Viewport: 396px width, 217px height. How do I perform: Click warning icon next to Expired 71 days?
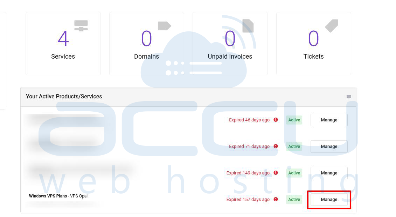point(276,146)
